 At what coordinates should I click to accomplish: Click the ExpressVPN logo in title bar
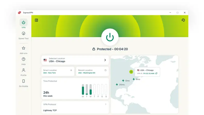[20, 13]
